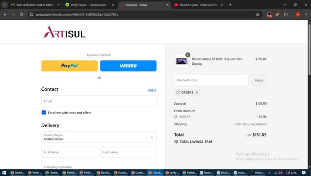This screenshot has width=311, height=176.
Task: Click the TOTAL SAVINGS $7.95 text
Action: [196, 142]
